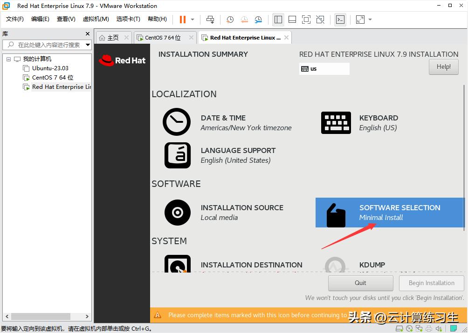Toggle the console view button
This screenshot has height=333, width=468.
340,19
